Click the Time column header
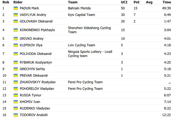Screen dimensions: 175x117 (167, 2)
